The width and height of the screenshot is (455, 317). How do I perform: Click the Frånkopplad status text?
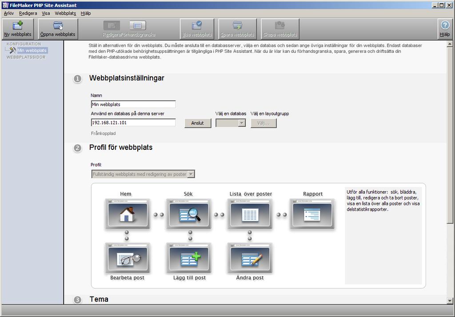[103, 133]
